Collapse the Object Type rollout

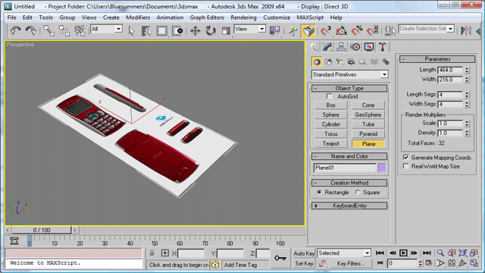point(349,88)
